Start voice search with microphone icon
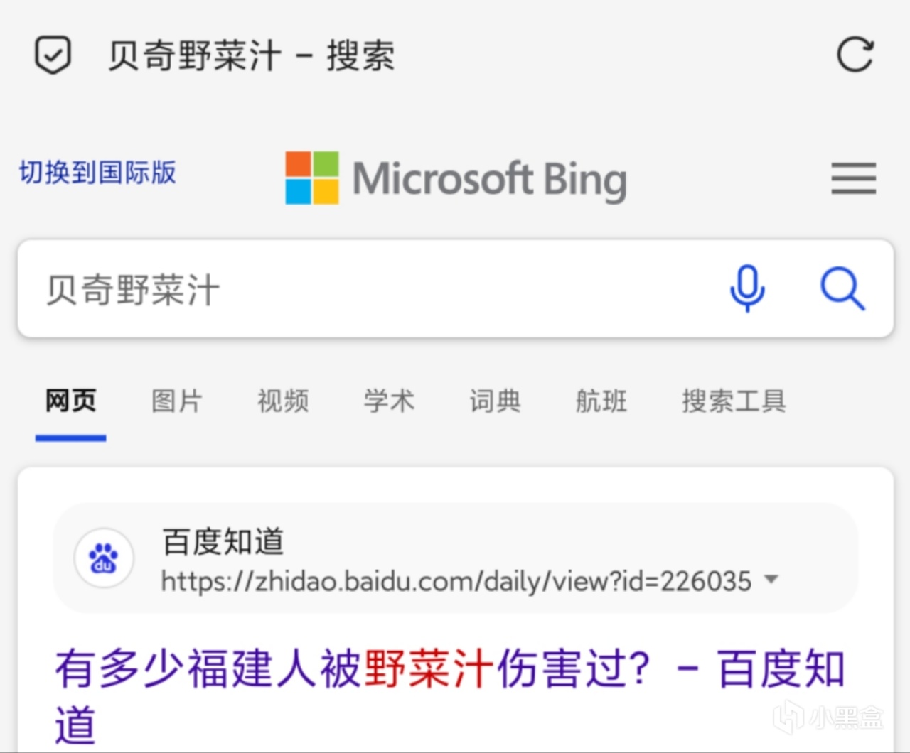The width and height of the screenshot is (910, 753). (x=747, y=288)
